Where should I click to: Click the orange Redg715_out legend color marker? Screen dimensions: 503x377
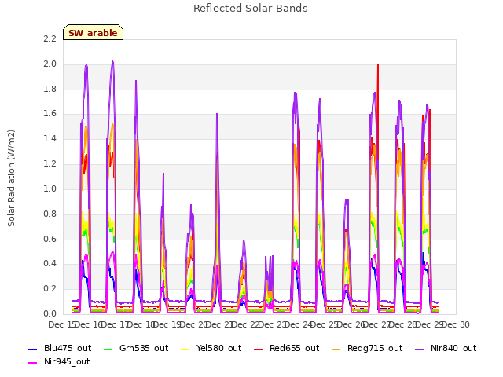point(336,349)
